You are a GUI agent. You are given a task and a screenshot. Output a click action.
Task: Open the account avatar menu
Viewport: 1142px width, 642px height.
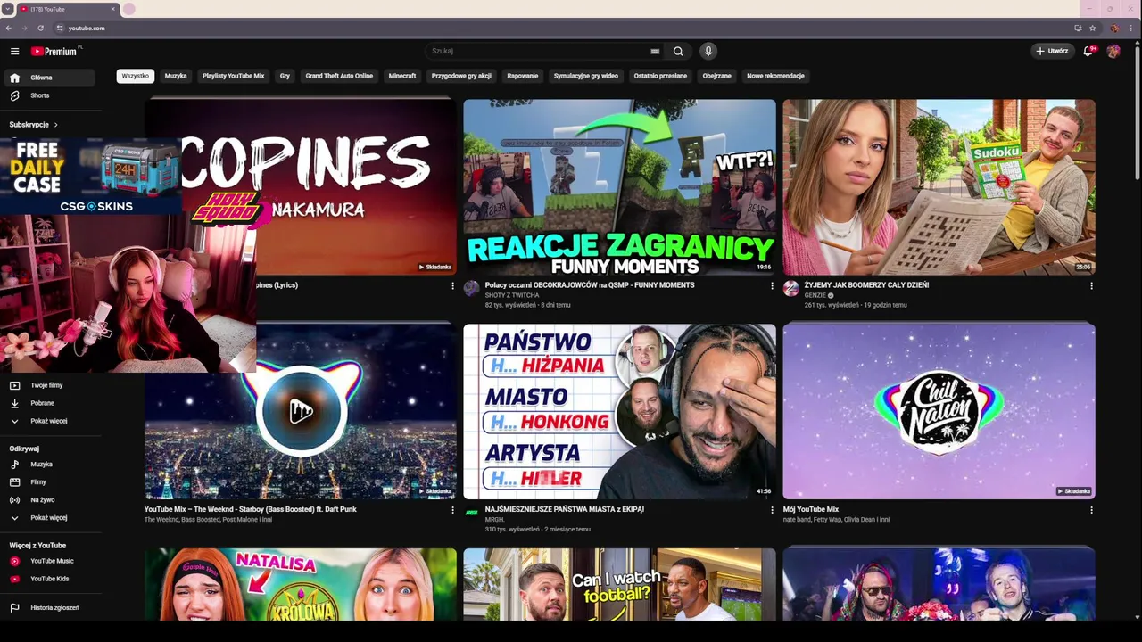(x=1113, y=52)
